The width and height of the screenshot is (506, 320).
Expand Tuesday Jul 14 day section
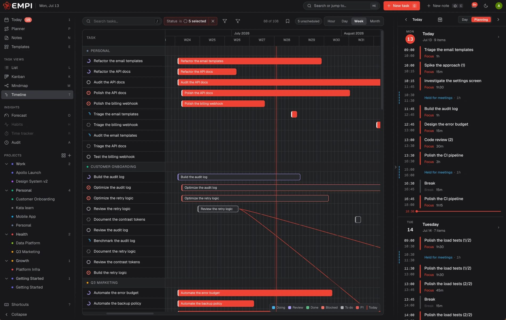(498, 227)
